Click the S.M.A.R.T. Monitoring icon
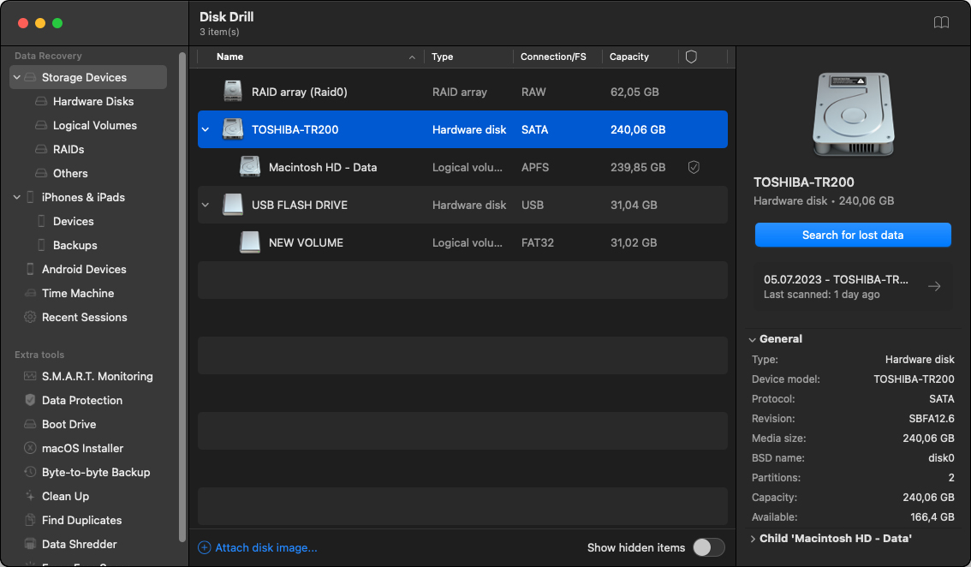 tap(30, 376)
